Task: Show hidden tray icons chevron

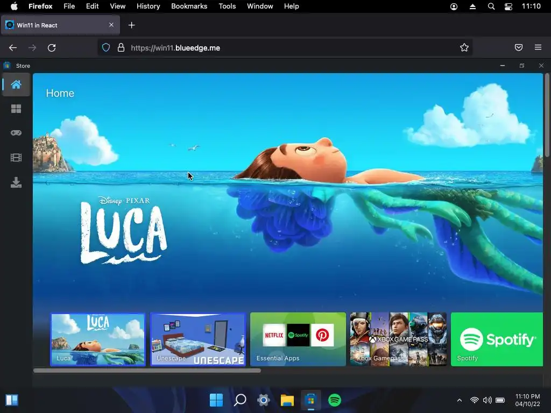Action: tap(460, 400)
